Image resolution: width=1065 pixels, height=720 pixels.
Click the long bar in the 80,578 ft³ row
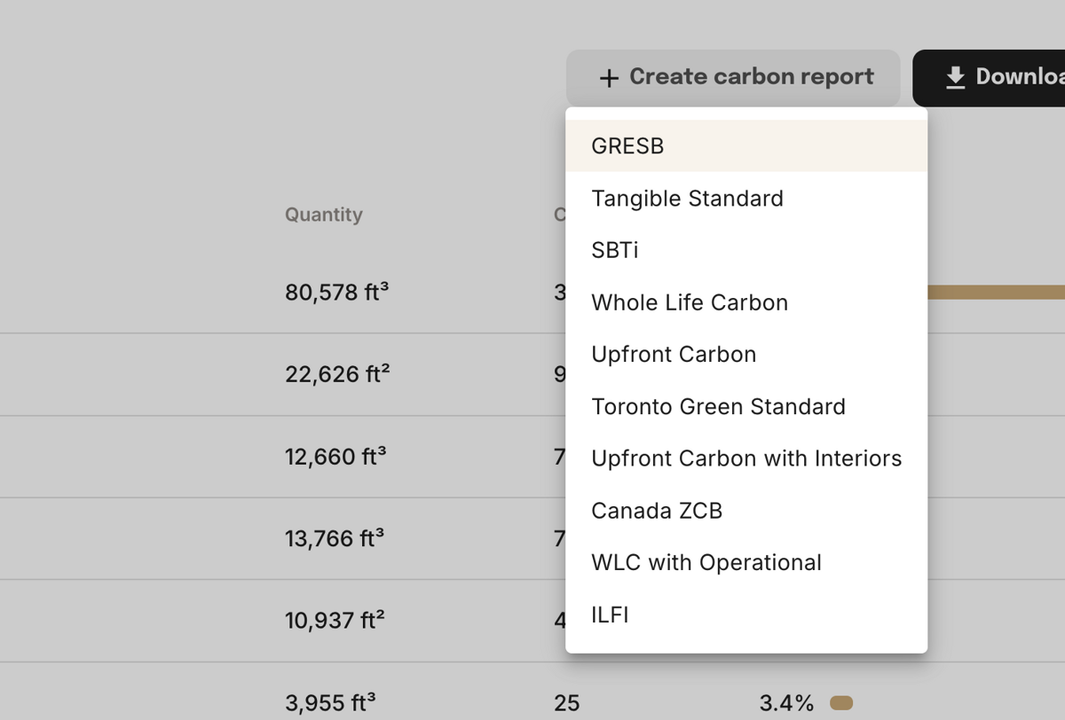tap(996, 292)
